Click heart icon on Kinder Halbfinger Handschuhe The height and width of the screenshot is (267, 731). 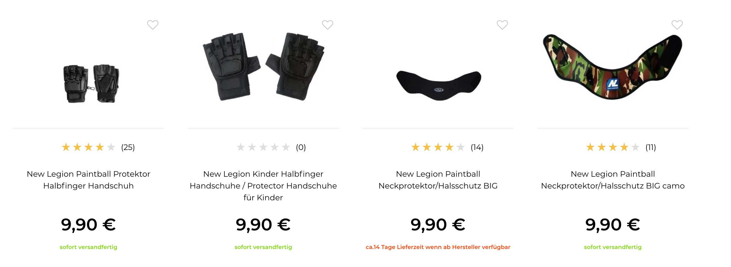(x=328, y=25)
